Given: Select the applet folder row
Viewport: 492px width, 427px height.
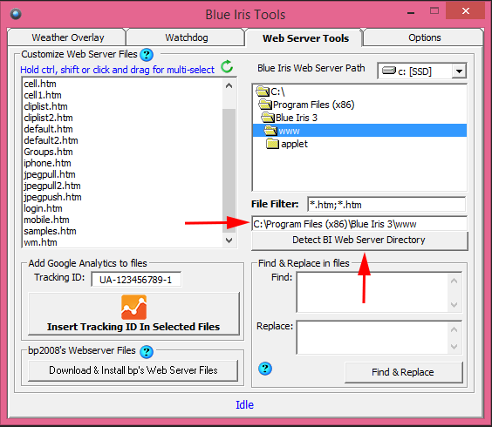Looking at the screenshot, I should click(359, 144).
